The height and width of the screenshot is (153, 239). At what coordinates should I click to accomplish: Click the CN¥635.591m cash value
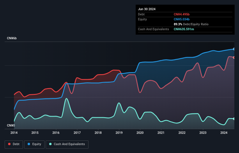(184, 29)
